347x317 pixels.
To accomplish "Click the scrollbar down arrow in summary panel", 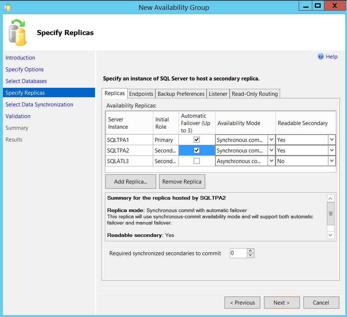I will [x=330, y=235].
